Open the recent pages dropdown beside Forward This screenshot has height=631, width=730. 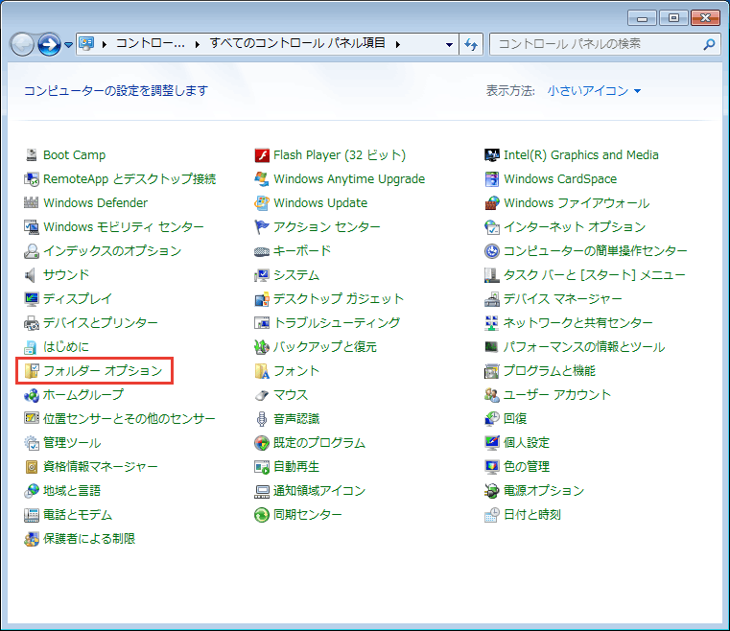[x=68, y=45]
